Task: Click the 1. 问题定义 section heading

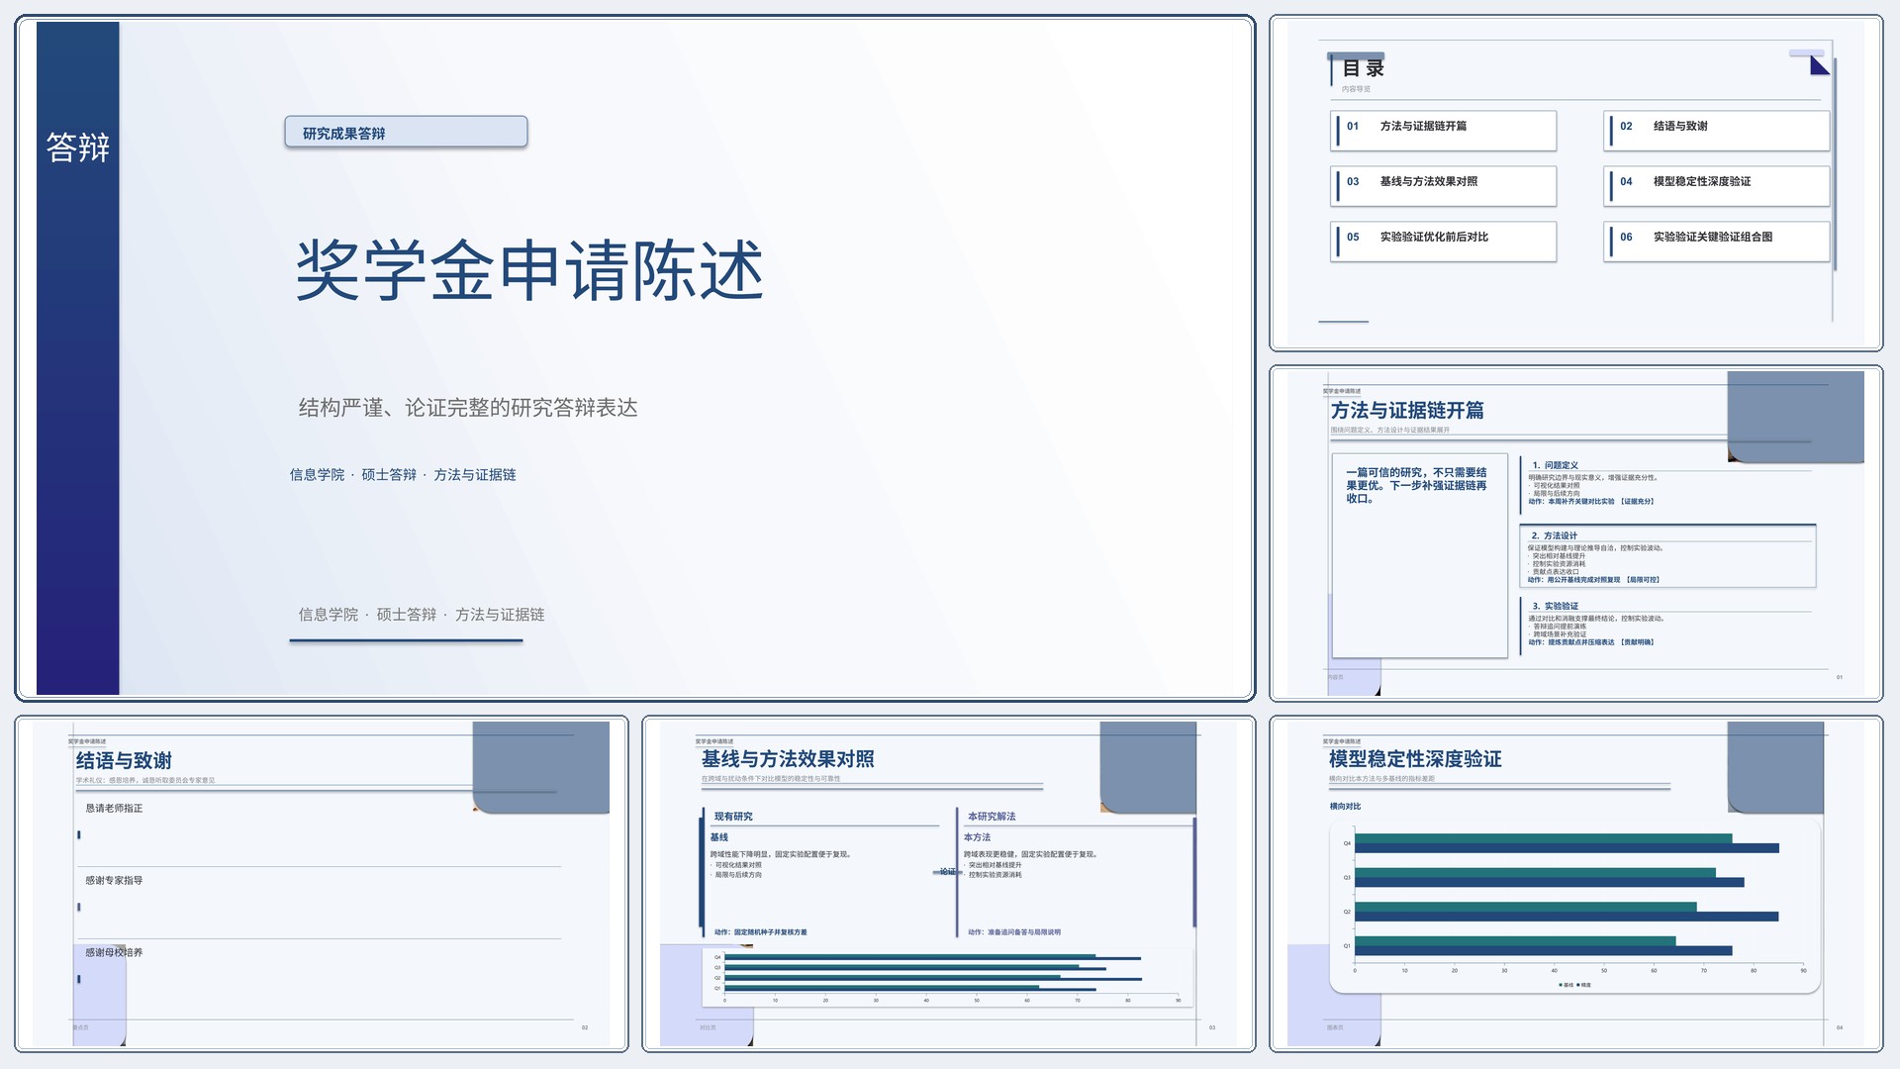Action: tap(1555, 465)
